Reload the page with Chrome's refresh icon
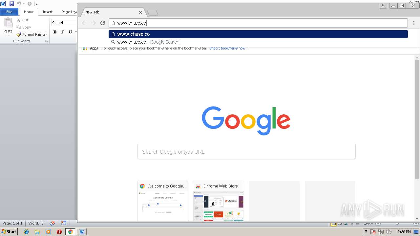Viewport: 420px width, 236px height. (103, 23)
